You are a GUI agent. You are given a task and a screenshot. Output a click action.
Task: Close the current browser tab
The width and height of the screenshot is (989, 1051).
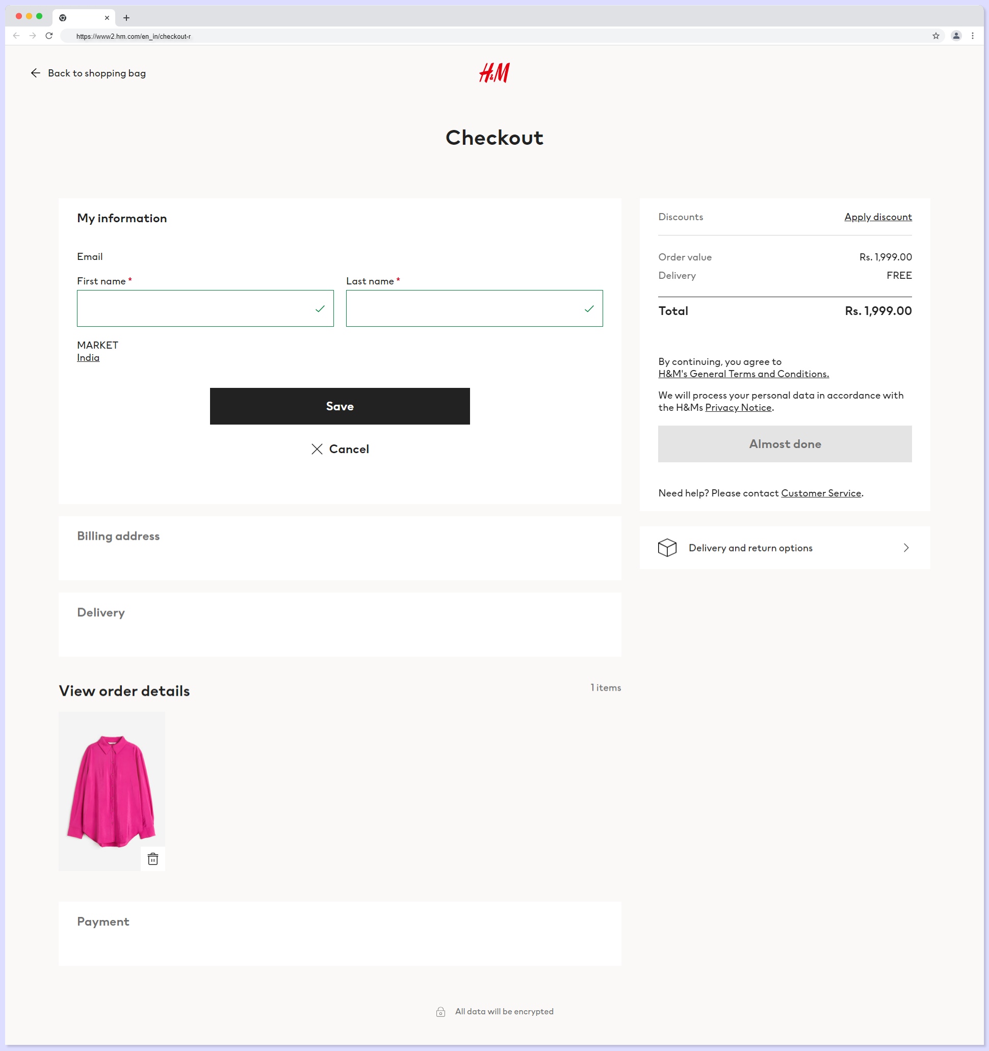pos(107,18)
